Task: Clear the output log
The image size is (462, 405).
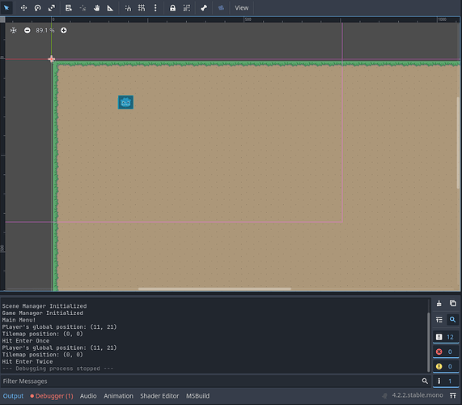Action: point(439,303)
